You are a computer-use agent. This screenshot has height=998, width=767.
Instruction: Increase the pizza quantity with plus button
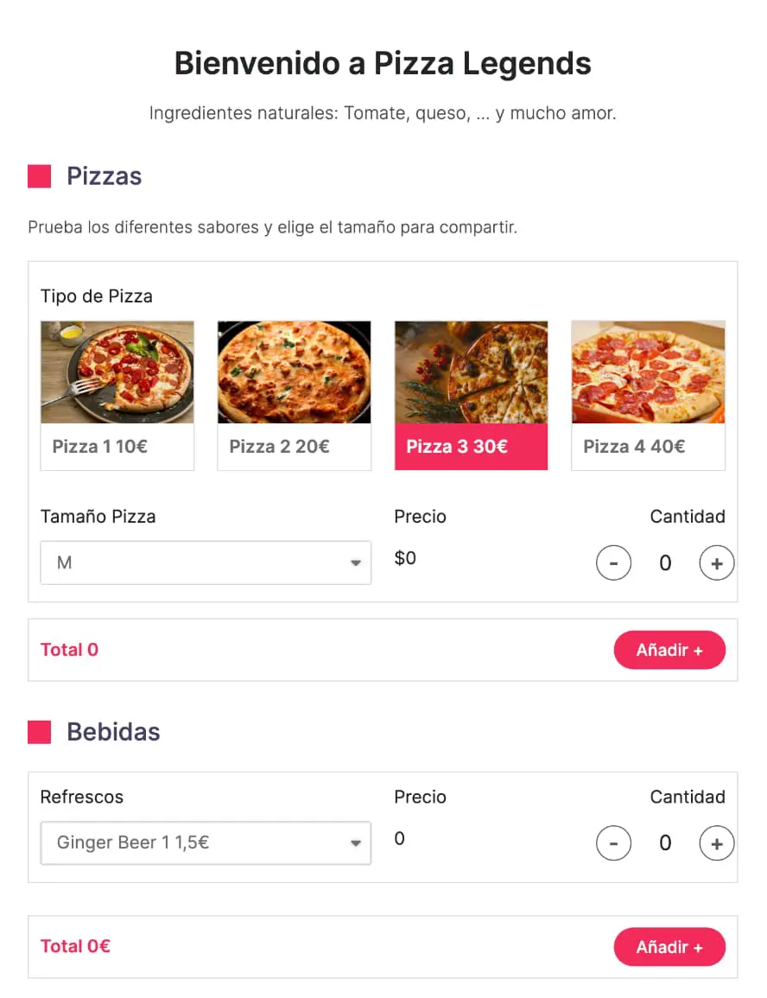716,563
